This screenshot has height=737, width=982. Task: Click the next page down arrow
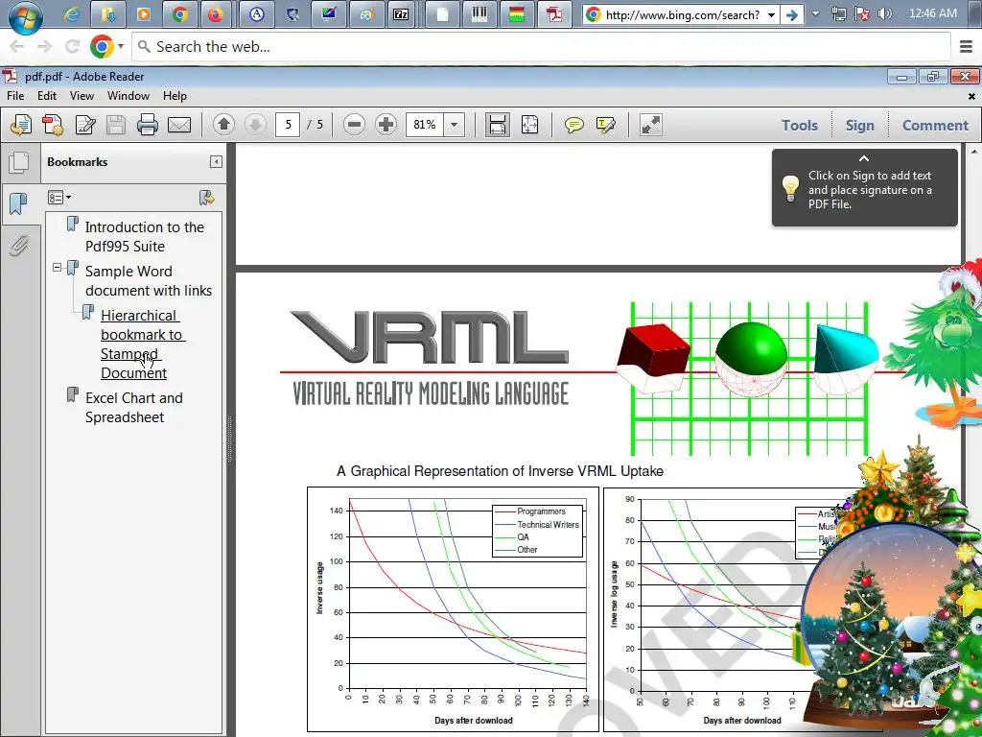[x=255, y=125]
